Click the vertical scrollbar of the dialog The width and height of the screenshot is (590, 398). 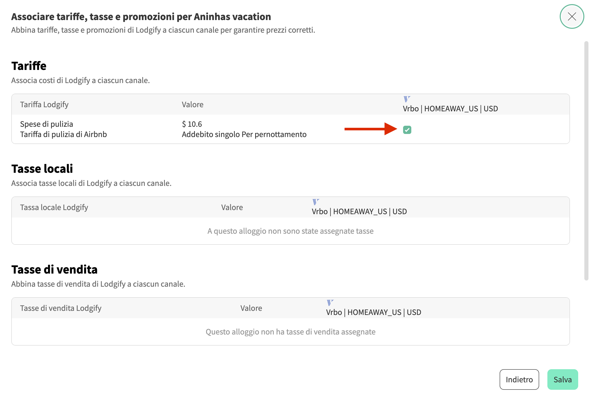(x=586, y=160)
